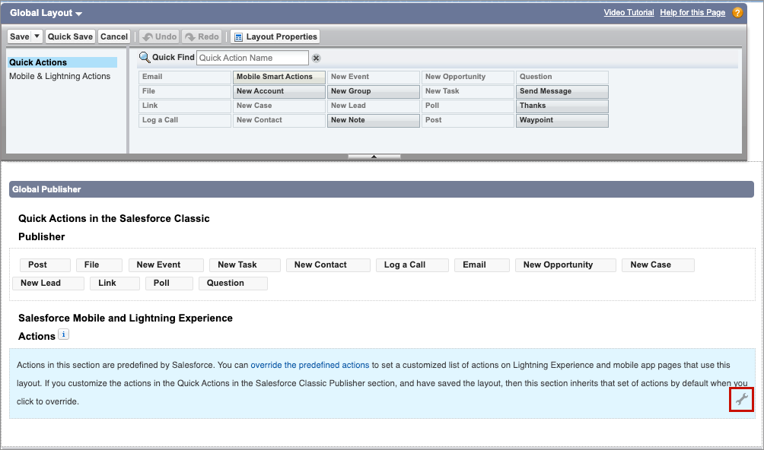764x450 pixels.
Task: Open Layout Properties
Action: [x=275, y=36]
